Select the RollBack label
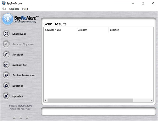 click(x=18, y=55)
